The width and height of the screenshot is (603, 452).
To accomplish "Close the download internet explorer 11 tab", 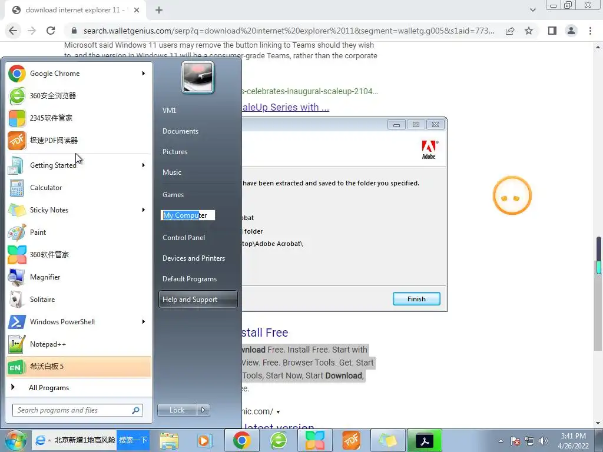I will point(137,11).
